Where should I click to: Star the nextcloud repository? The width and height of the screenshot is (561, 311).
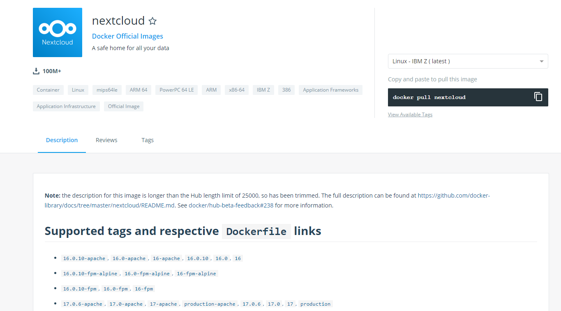click(152, 21)
